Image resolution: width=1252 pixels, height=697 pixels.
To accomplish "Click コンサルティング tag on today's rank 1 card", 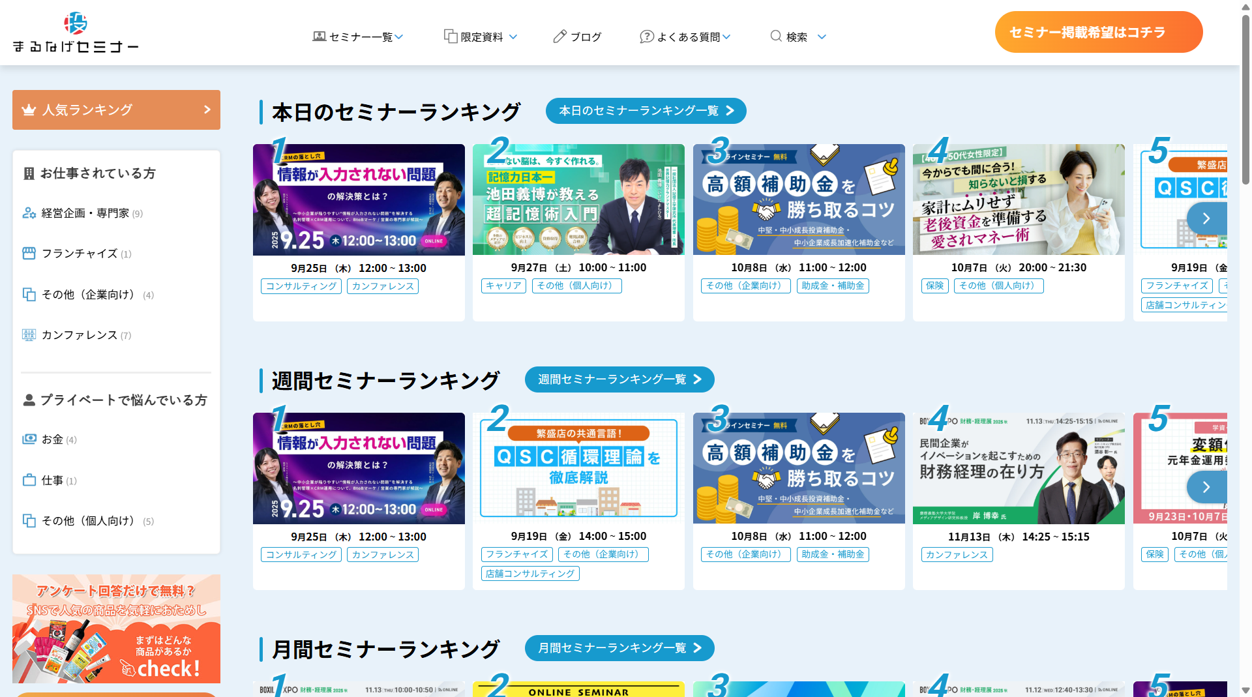I will tap(301, 286).
